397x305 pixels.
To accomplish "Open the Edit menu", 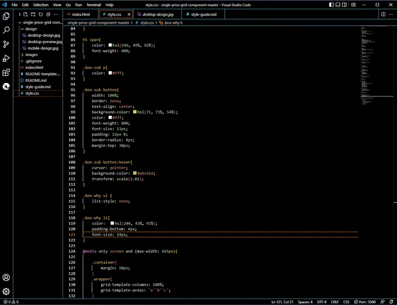I will (25, 5).
